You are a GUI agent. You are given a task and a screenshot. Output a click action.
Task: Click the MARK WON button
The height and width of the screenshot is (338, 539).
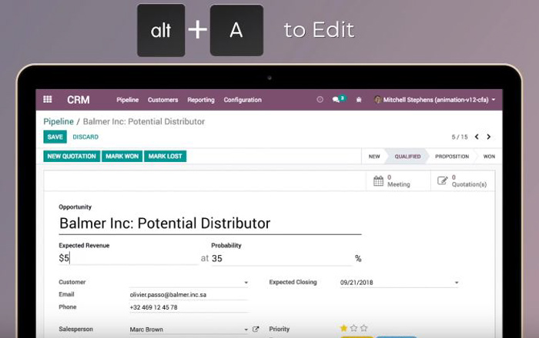(x=122, y=156)
